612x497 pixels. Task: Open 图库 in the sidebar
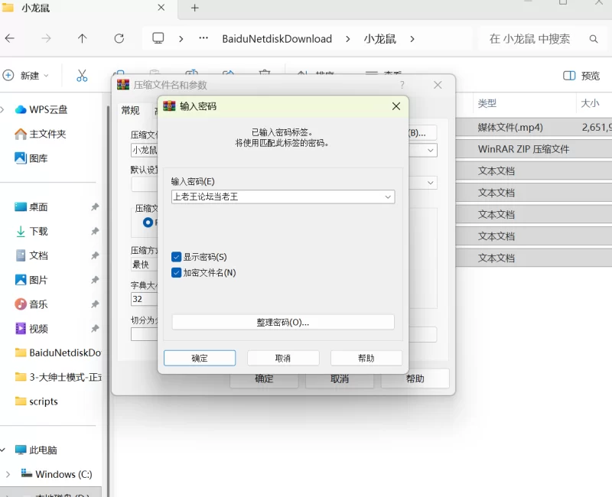tap(31, 158)
